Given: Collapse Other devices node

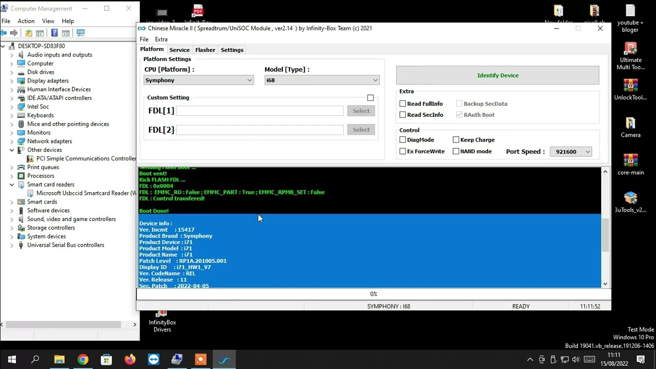Looking at the screenshot, I should pos(12,150).
